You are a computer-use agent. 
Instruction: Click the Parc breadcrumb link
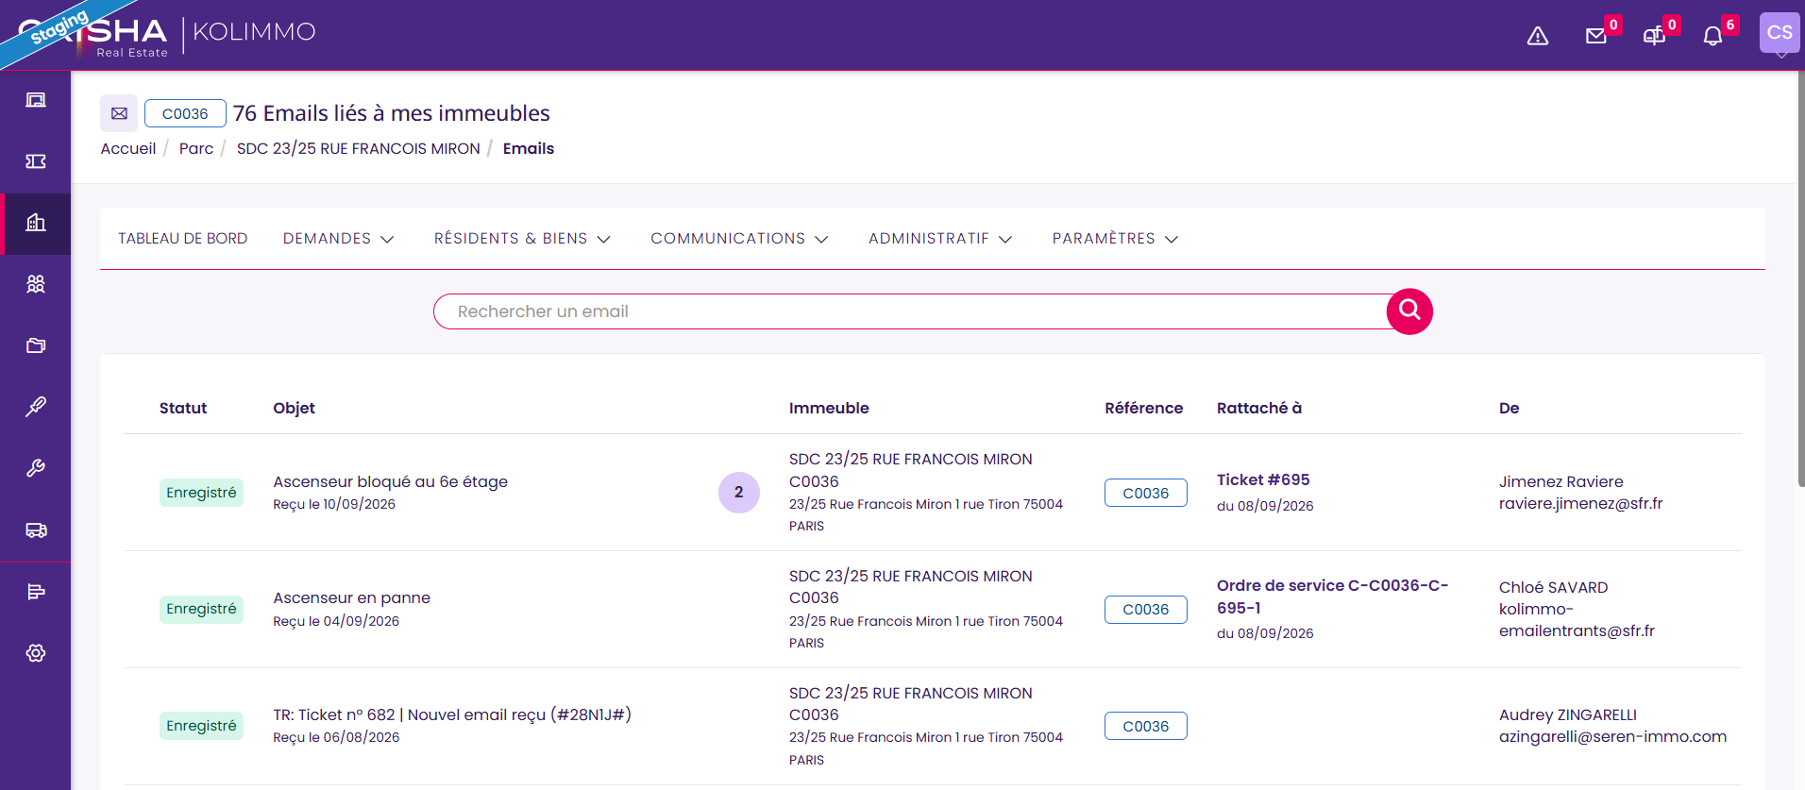(196, 148)
